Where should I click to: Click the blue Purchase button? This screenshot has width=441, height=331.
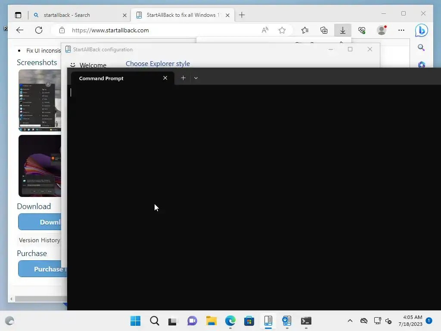(43, 269)
